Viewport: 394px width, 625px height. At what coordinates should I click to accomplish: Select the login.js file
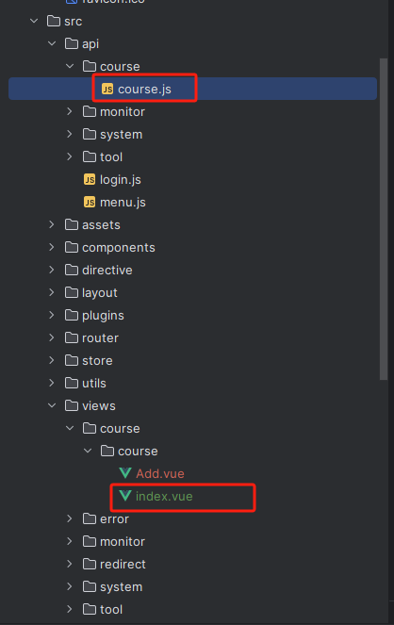click(121, 180)
